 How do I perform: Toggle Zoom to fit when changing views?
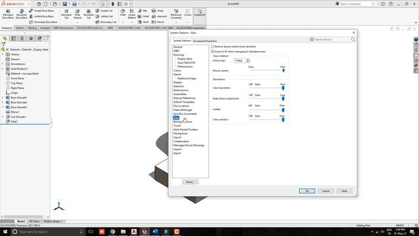(213, 51)
